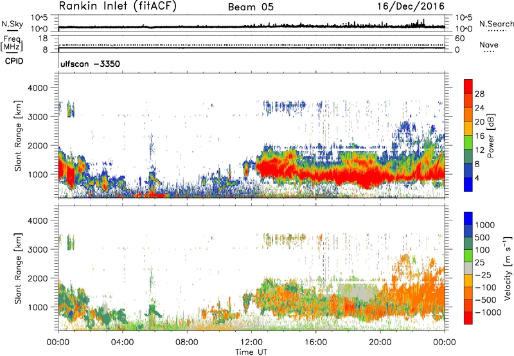
Task: Click the solid frequency line in second panel
Action: coord(251,48)
